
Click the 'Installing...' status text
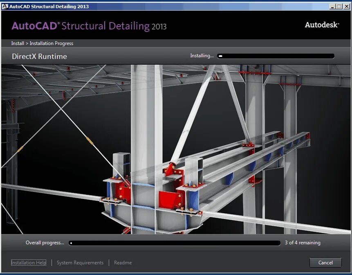point(202,56)
